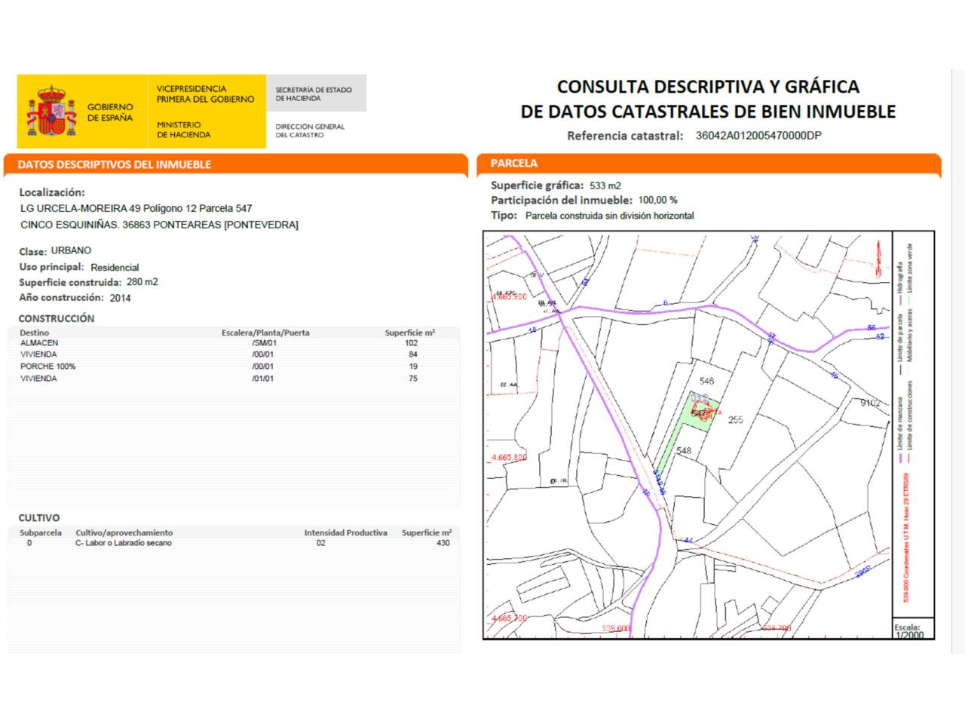Click the Spanish coat of arms emblem

(52, 112)
